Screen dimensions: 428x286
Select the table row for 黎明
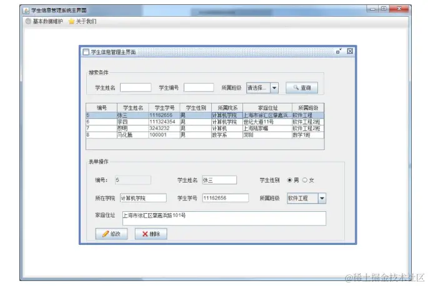coord(205,128)
